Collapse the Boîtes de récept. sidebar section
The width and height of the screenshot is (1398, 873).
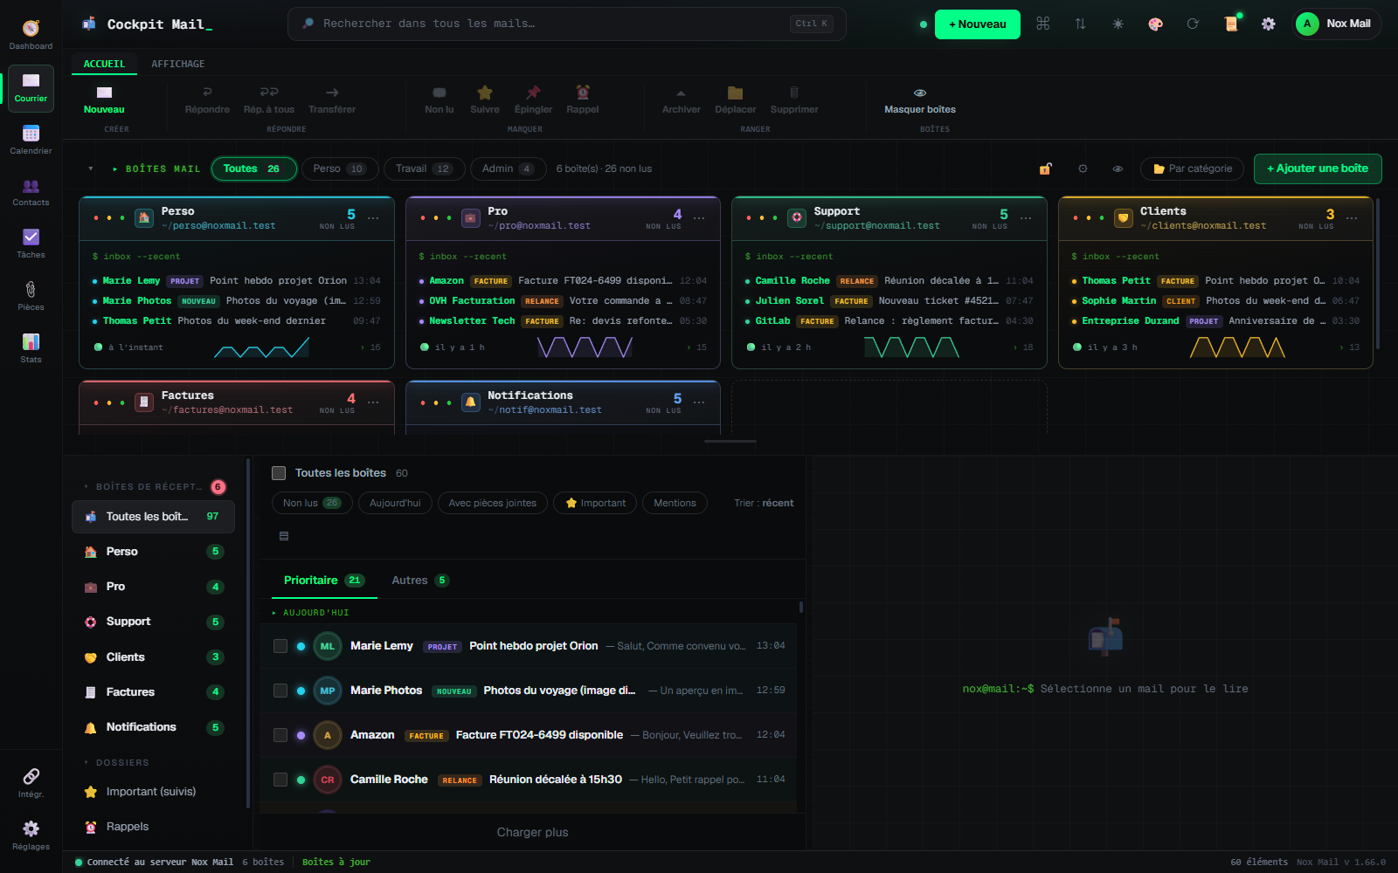tap(86, 487)
